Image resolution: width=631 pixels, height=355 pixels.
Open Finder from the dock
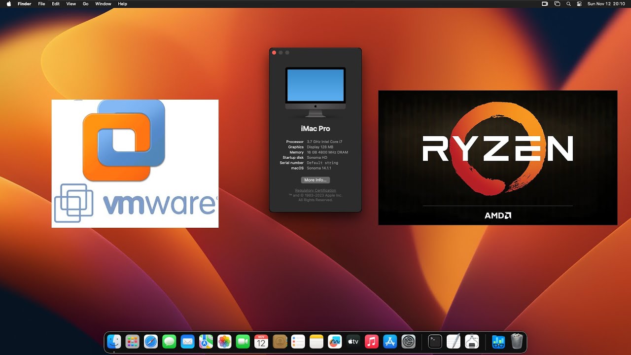(114, 341)
